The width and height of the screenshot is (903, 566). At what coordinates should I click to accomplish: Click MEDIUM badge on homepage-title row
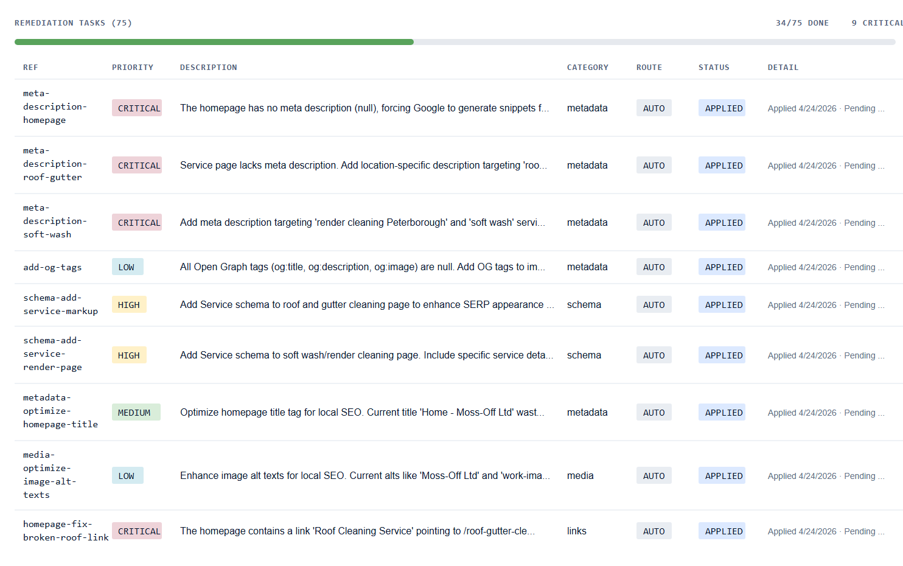point(136,413)
